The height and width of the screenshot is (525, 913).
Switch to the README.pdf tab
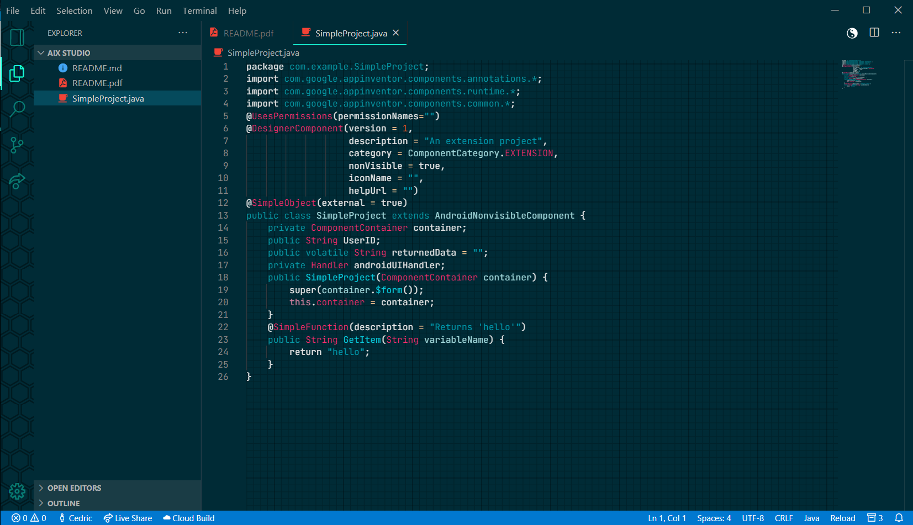click(248, 34)
